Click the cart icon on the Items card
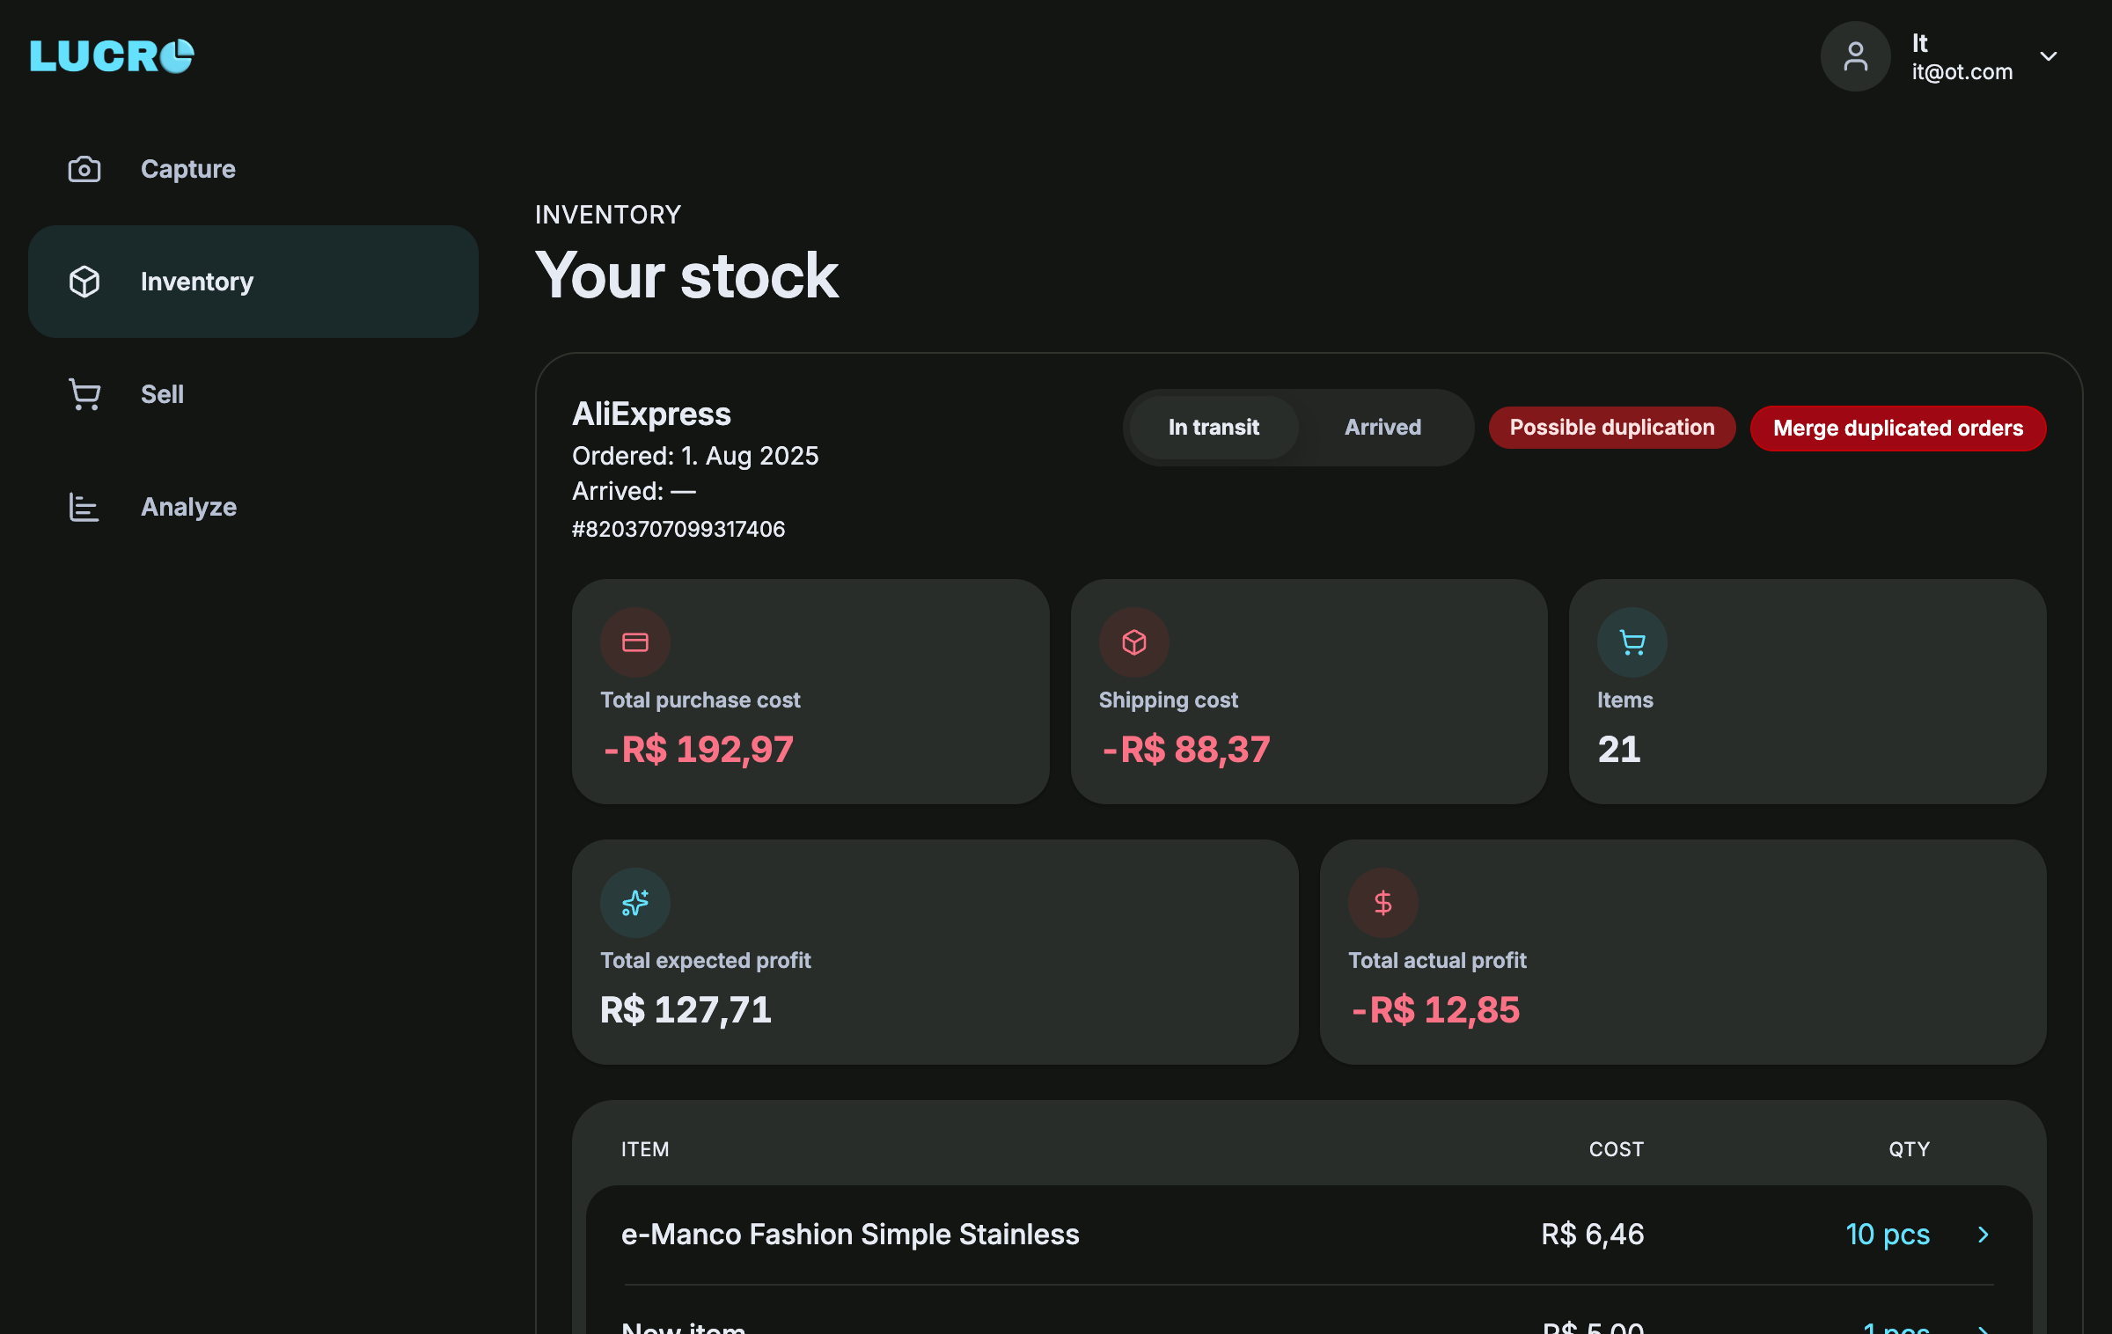The image size is (2112, 1334). 1631,641
